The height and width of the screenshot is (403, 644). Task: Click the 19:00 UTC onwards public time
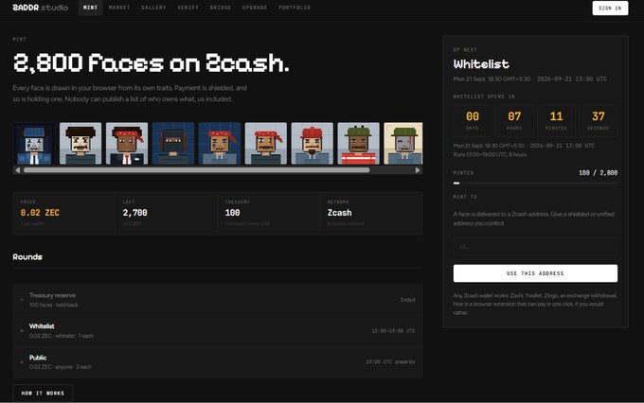pos(390,362)
